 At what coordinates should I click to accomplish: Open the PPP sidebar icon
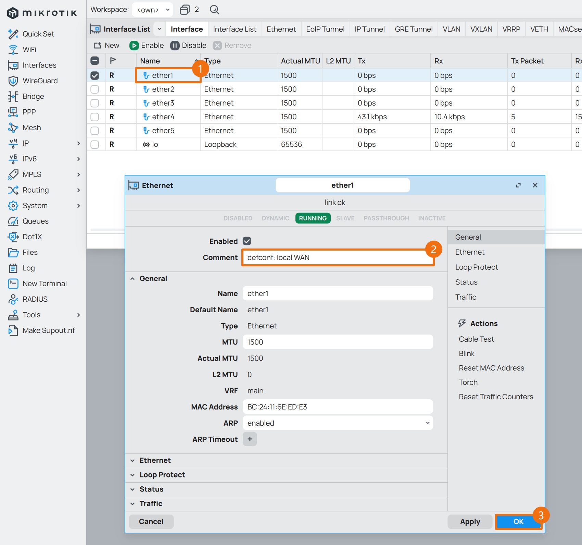[x=13, y=112]
